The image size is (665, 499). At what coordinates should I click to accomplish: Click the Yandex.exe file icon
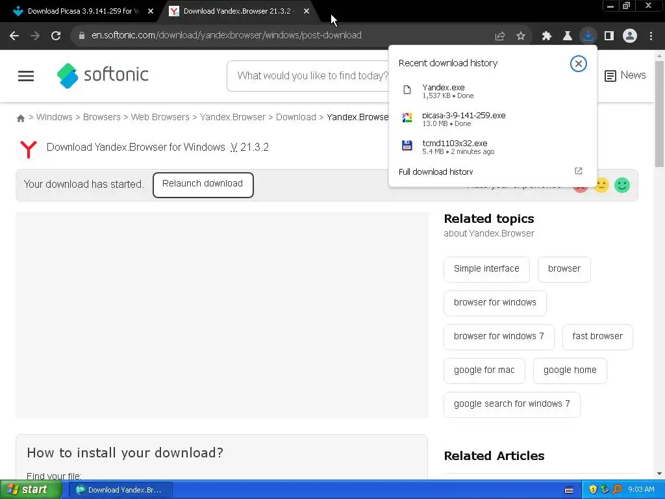point(407,90)
